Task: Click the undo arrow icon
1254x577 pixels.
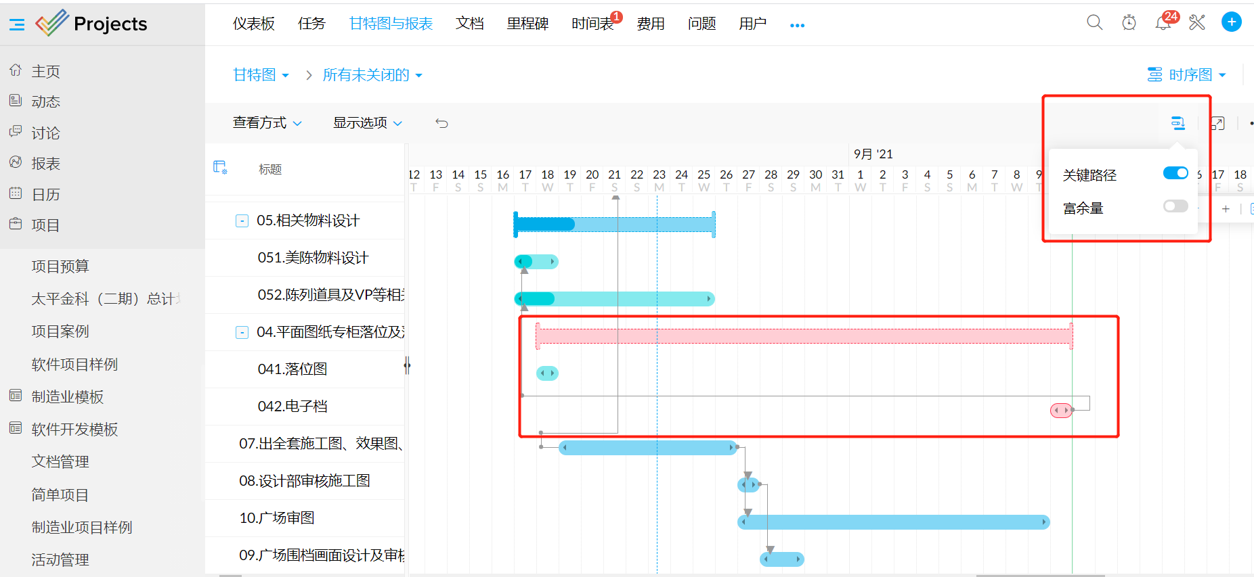Action: pos(441,123)
